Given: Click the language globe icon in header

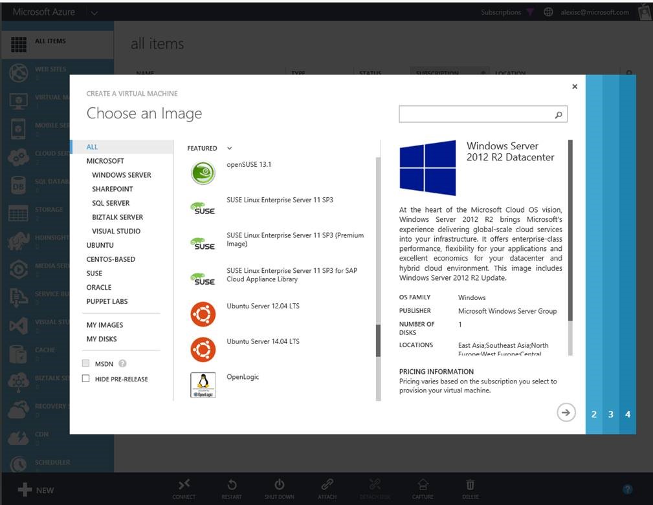Looking at the screenshot, I should tap(548, 12).
